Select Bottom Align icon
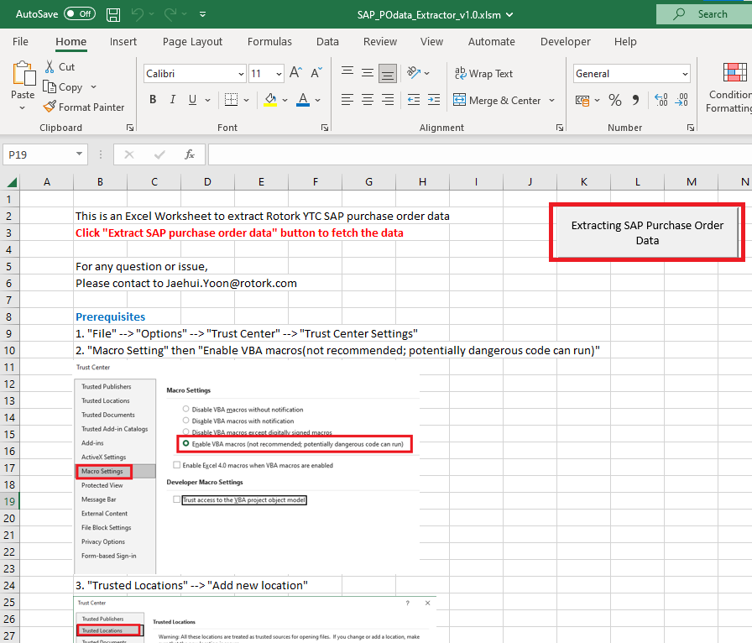The height and width of the screenshot is (643, 752). pyautogui.click(x=388, y=73)
